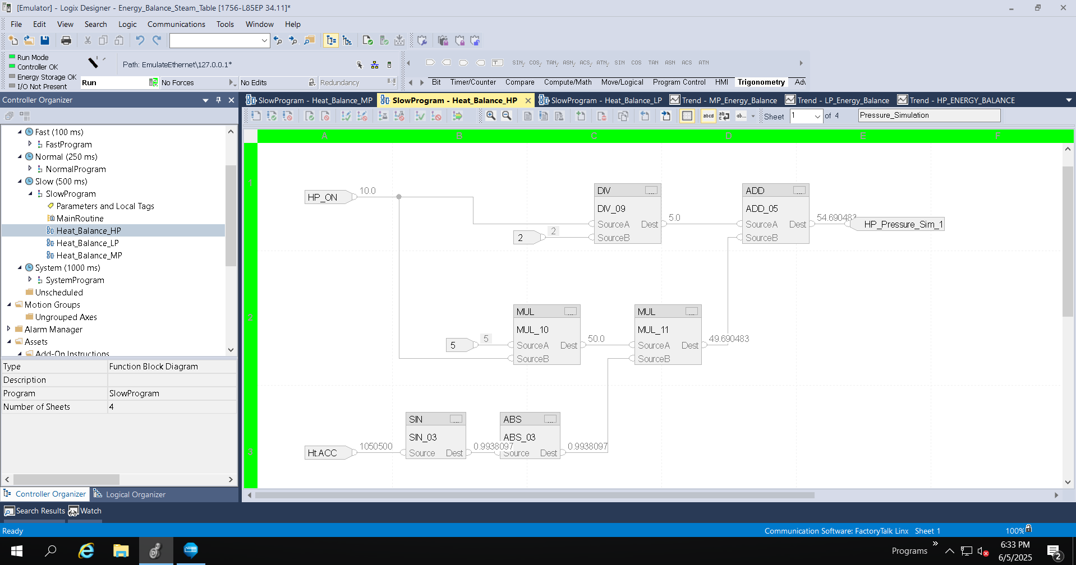Open the Windows Start menu
Screen dimensions: 1076x565
16,550
